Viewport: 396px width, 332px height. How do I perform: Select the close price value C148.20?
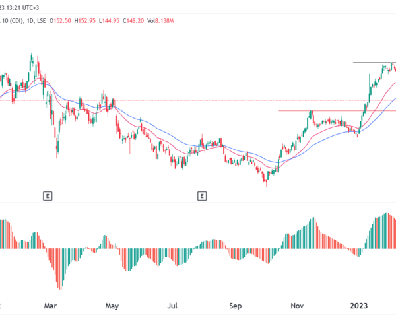pos(133,21)
